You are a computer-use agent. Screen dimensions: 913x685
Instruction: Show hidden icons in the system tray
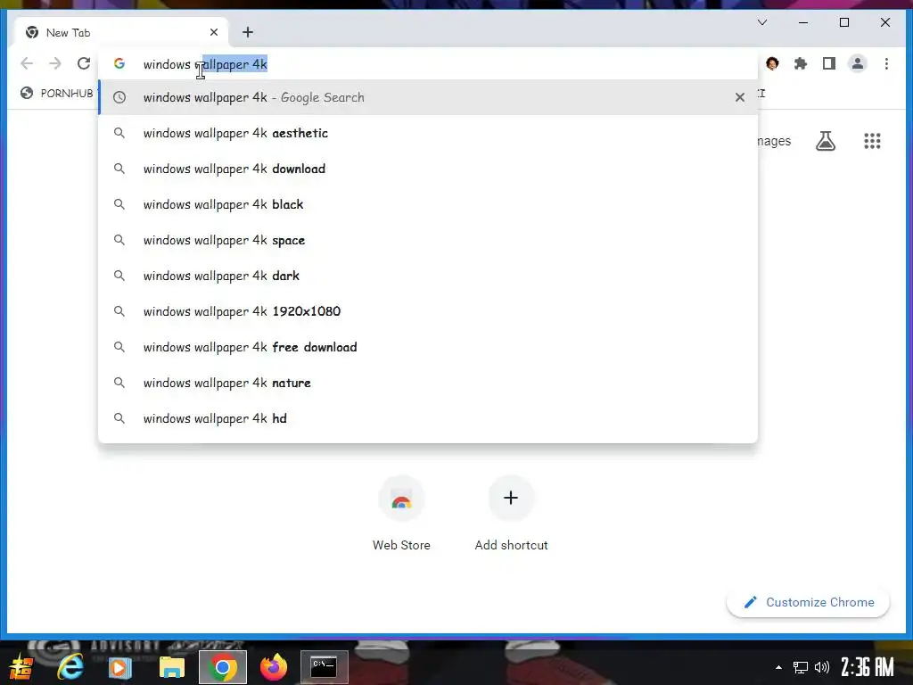[x=778, y=667]
